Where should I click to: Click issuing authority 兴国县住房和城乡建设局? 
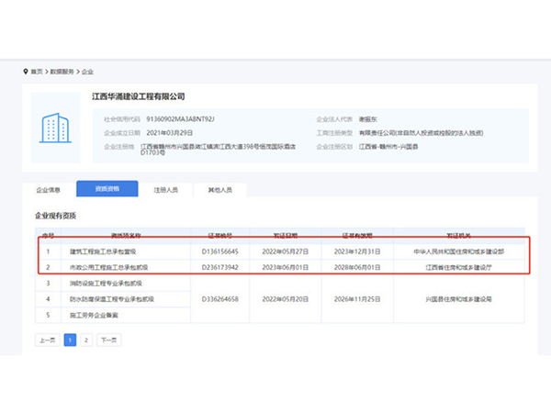pos(459,299)
